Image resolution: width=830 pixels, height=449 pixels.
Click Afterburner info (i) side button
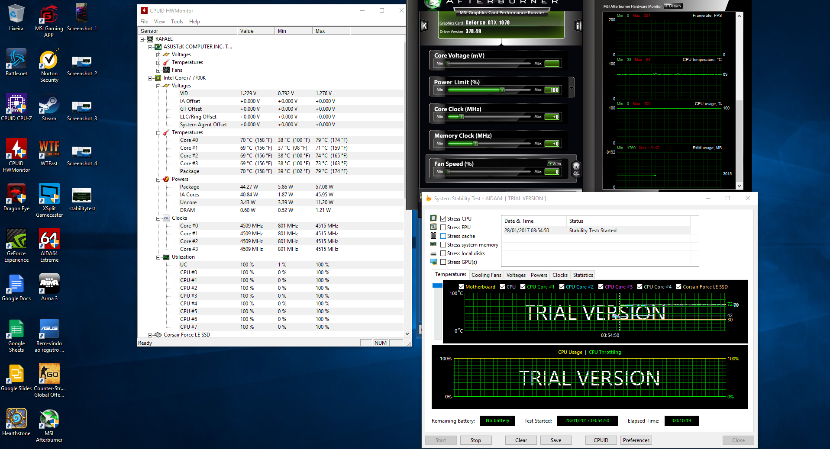pos(578,26)
